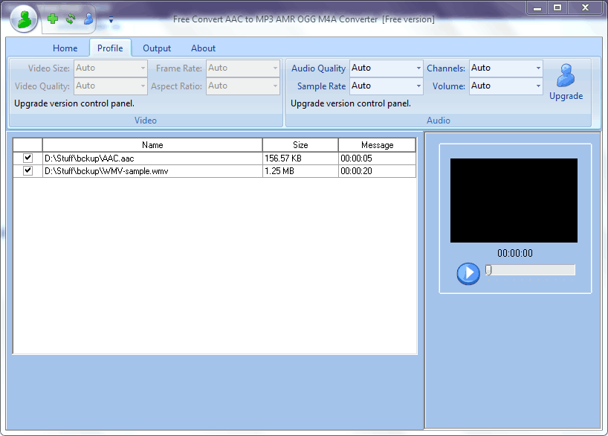Click the blue Play button
This screenshot has height=436, width=608.
(x=468, y=273)
